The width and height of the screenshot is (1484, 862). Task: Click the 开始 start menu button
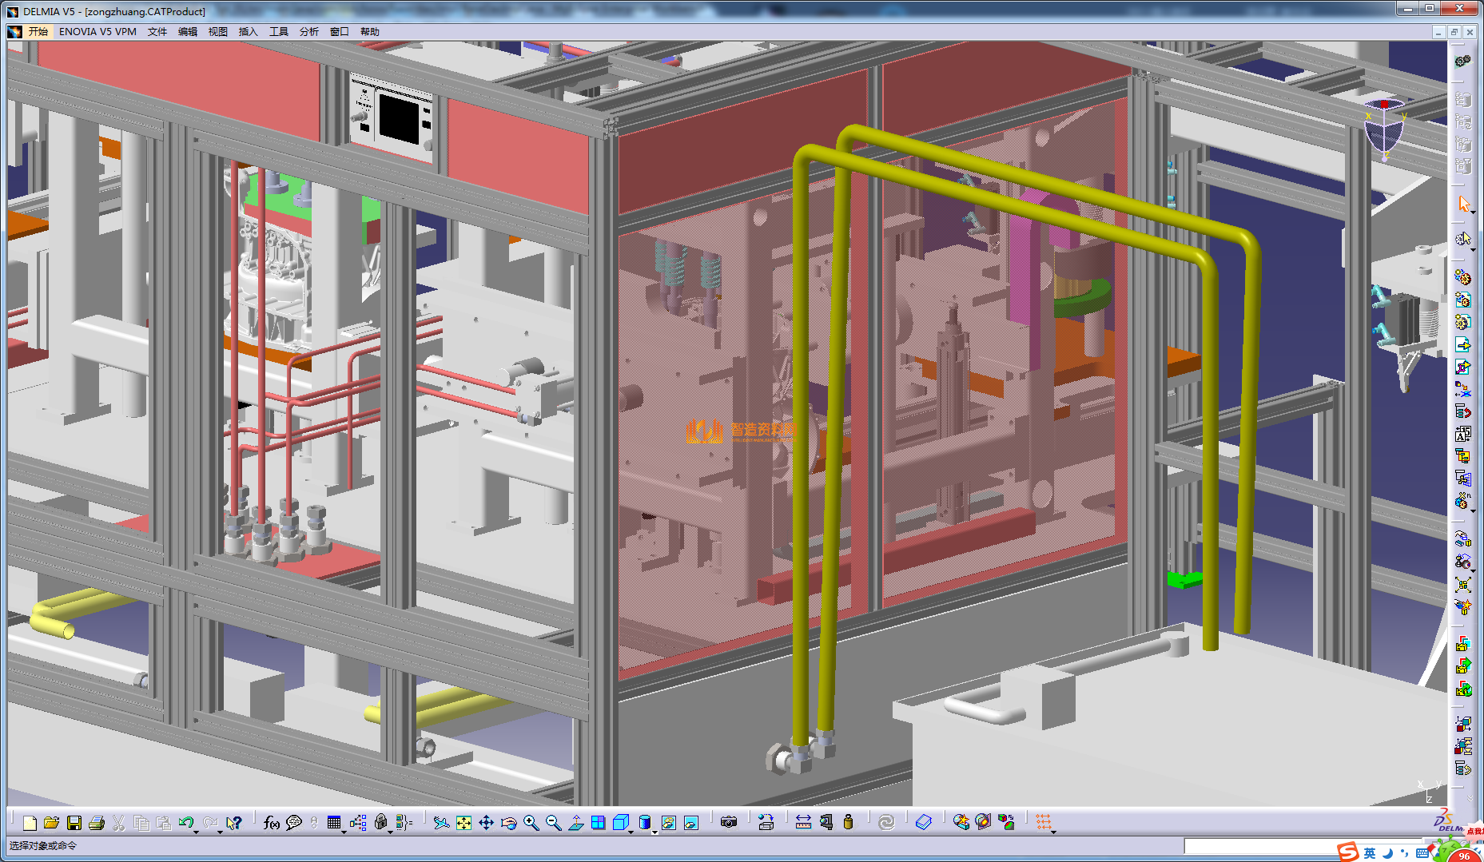(x=38, y=32)
